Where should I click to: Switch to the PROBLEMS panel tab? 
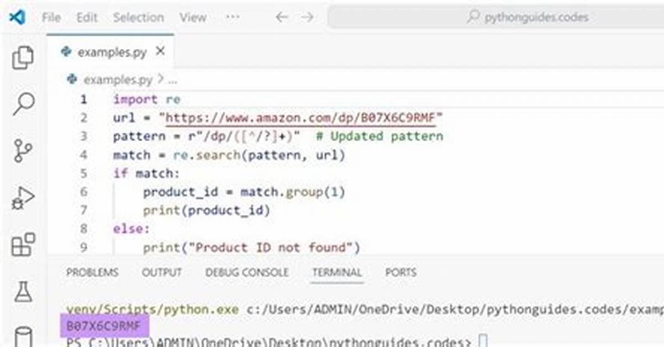click(92, 272)
